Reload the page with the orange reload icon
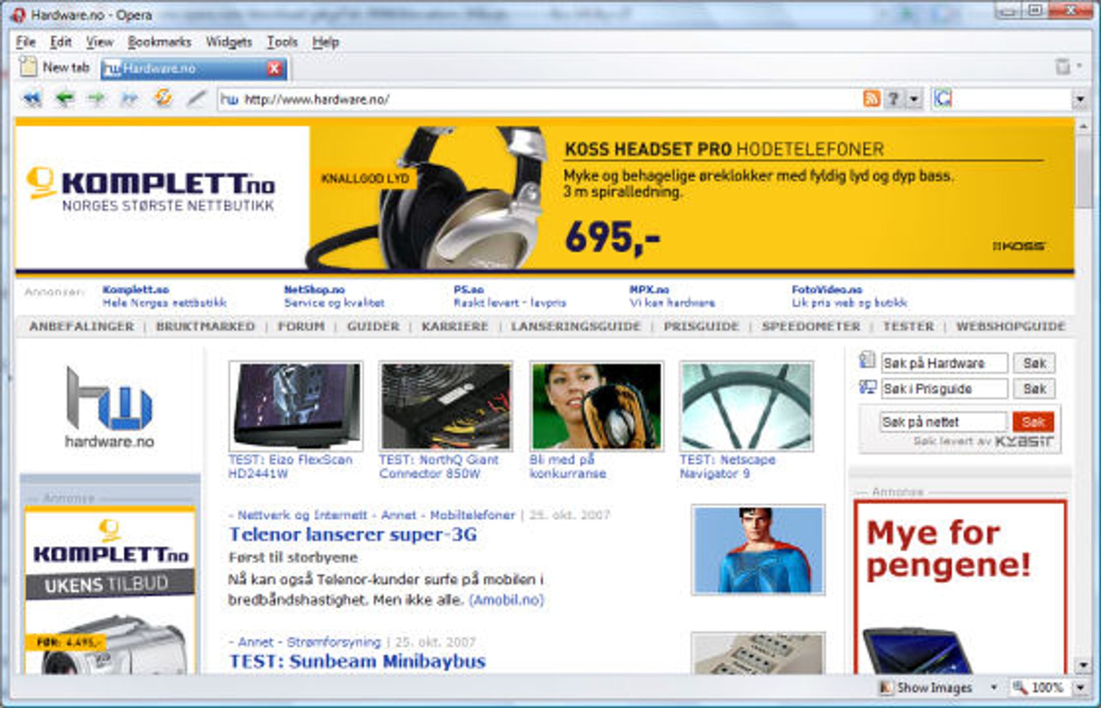This screenshot has height=708, width=1101. pos(163,98)
